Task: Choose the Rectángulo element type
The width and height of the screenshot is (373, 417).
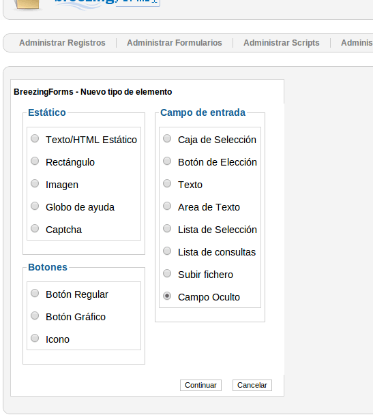Action: point(35,161)
